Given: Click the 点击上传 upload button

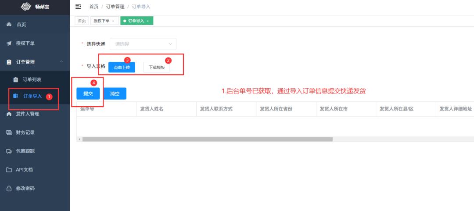Looking at the screenshot, I should [x=122, y=68].
